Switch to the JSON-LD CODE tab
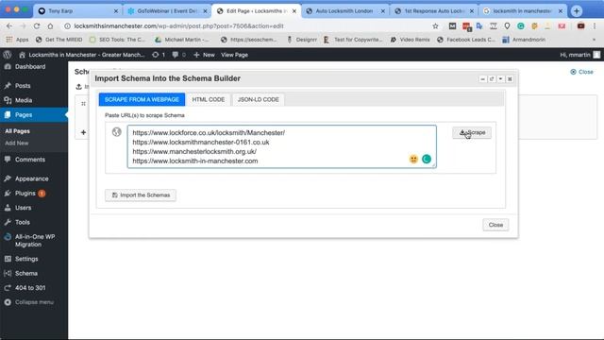604x340 pixels. [258, 99]
